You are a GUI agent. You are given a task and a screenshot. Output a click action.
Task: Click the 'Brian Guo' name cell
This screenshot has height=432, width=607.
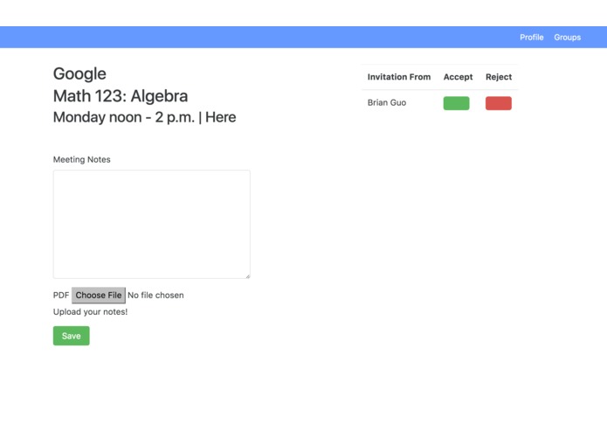tap(387, 102)
